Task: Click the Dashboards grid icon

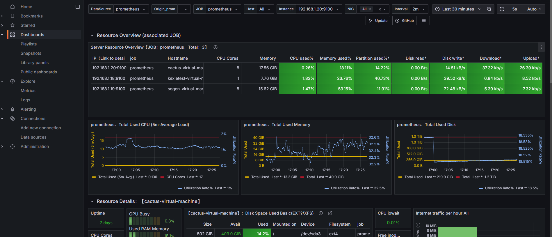Action: point(13,35)
